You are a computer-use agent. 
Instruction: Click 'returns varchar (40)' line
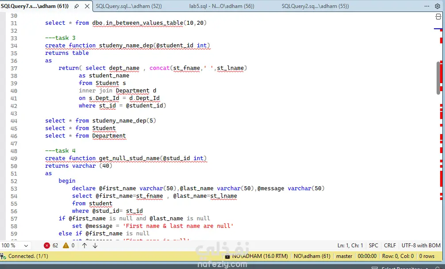(79, 166)
